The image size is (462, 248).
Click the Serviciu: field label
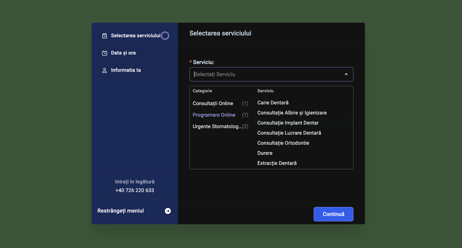(x=204, y=62)
